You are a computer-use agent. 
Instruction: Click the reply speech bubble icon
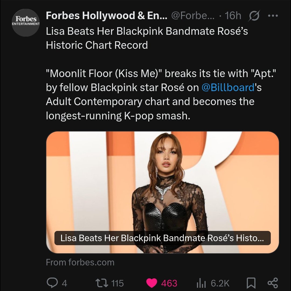(52, 283)
